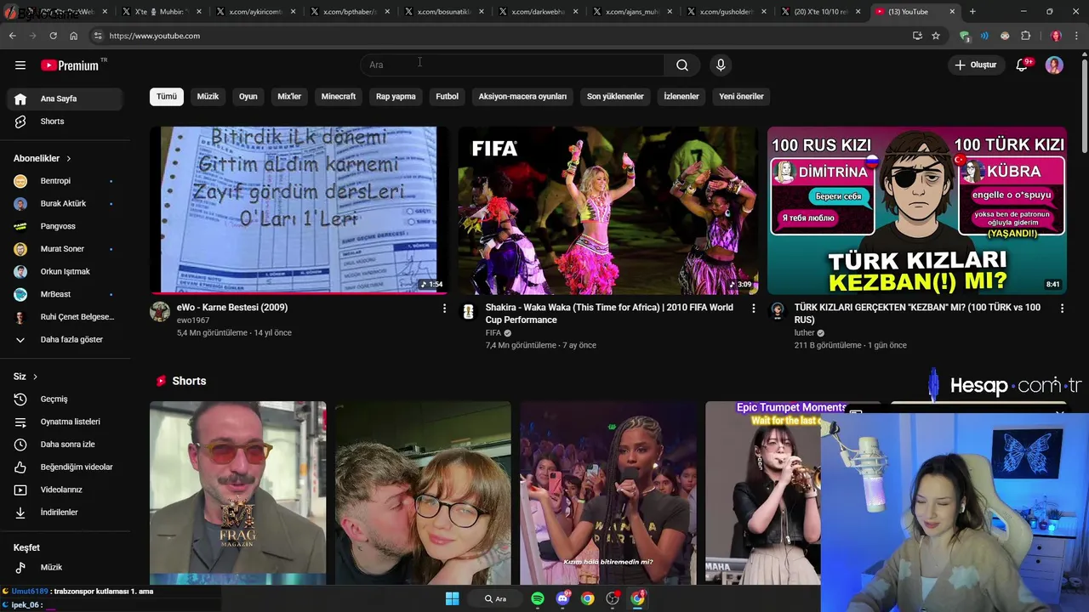The width and height of the screenshot is (1089, 612).
Task: Open the Windows Start menu
Action: [452, 598]
